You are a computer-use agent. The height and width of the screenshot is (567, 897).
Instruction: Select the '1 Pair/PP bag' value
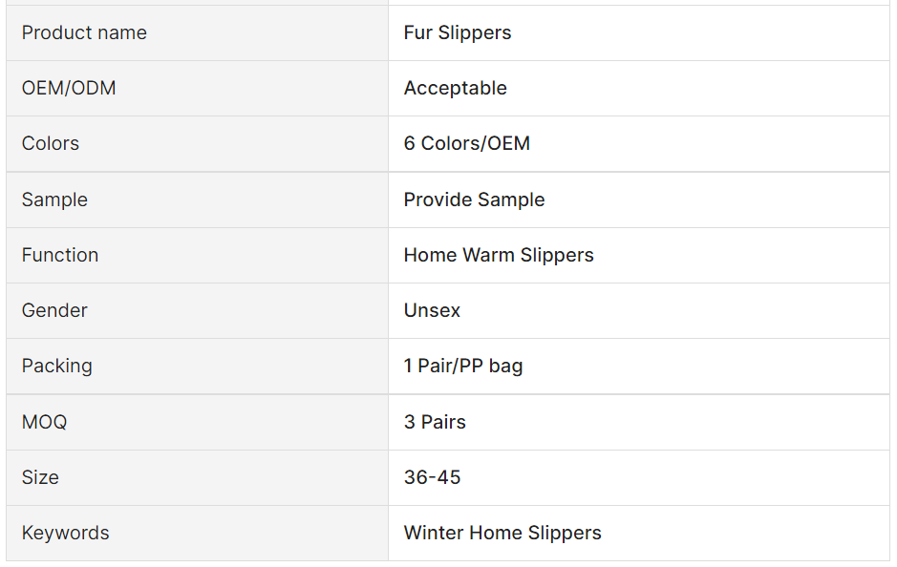pos(463,366)
